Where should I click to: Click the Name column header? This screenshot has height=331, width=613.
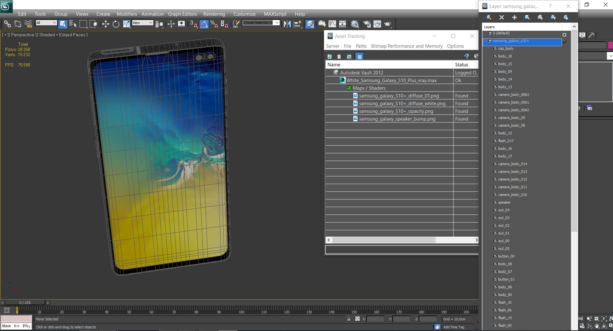click(x=389, y=65)
